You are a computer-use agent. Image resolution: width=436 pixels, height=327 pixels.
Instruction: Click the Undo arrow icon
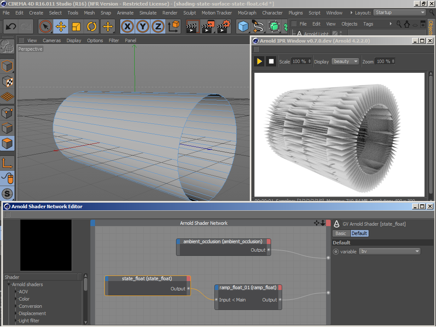pos(11,27)
